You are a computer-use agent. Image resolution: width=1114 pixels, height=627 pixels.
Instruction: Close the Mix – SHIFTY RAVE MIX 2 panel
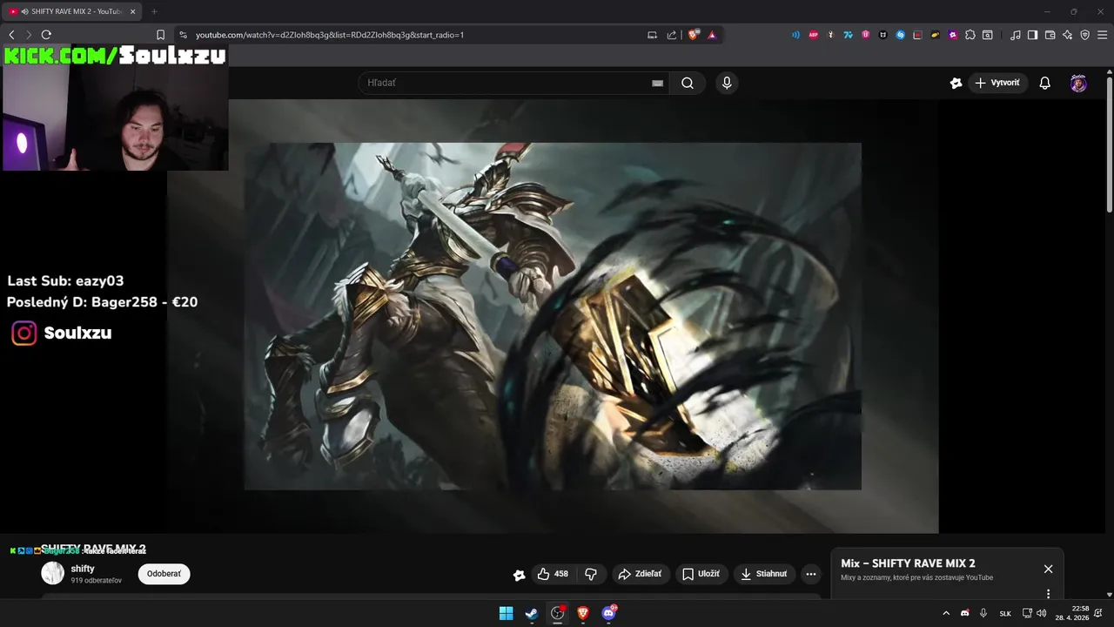(x=1048, y=569)
